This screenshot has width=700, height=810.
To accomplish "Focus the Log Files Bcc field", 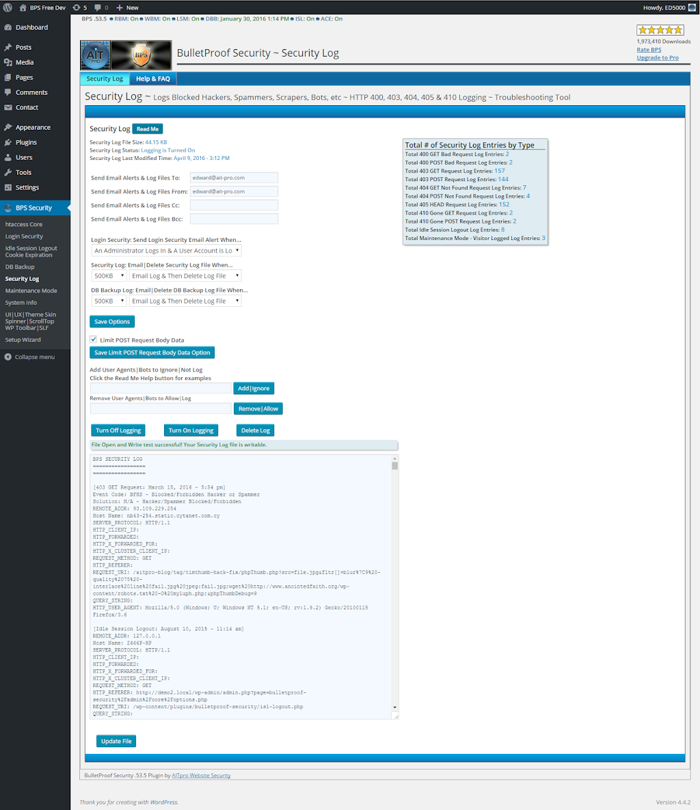I will 234,219.
